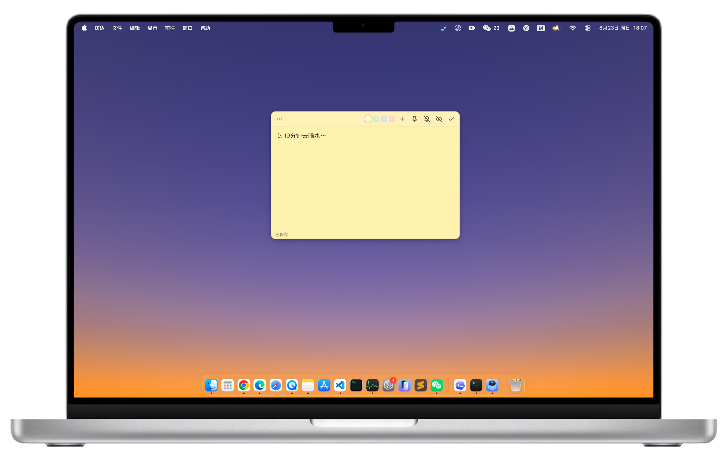Click the note text 过10分钟去喝水～

pos(301,136)
